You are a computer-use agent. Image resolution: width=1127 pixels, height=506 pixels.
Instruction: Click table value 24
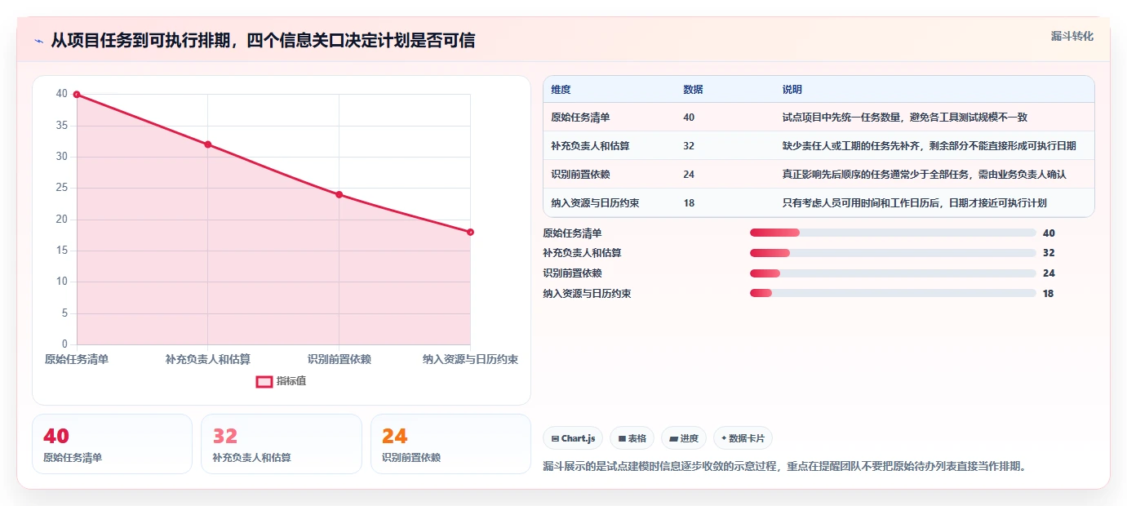click(x=689, y=175)
